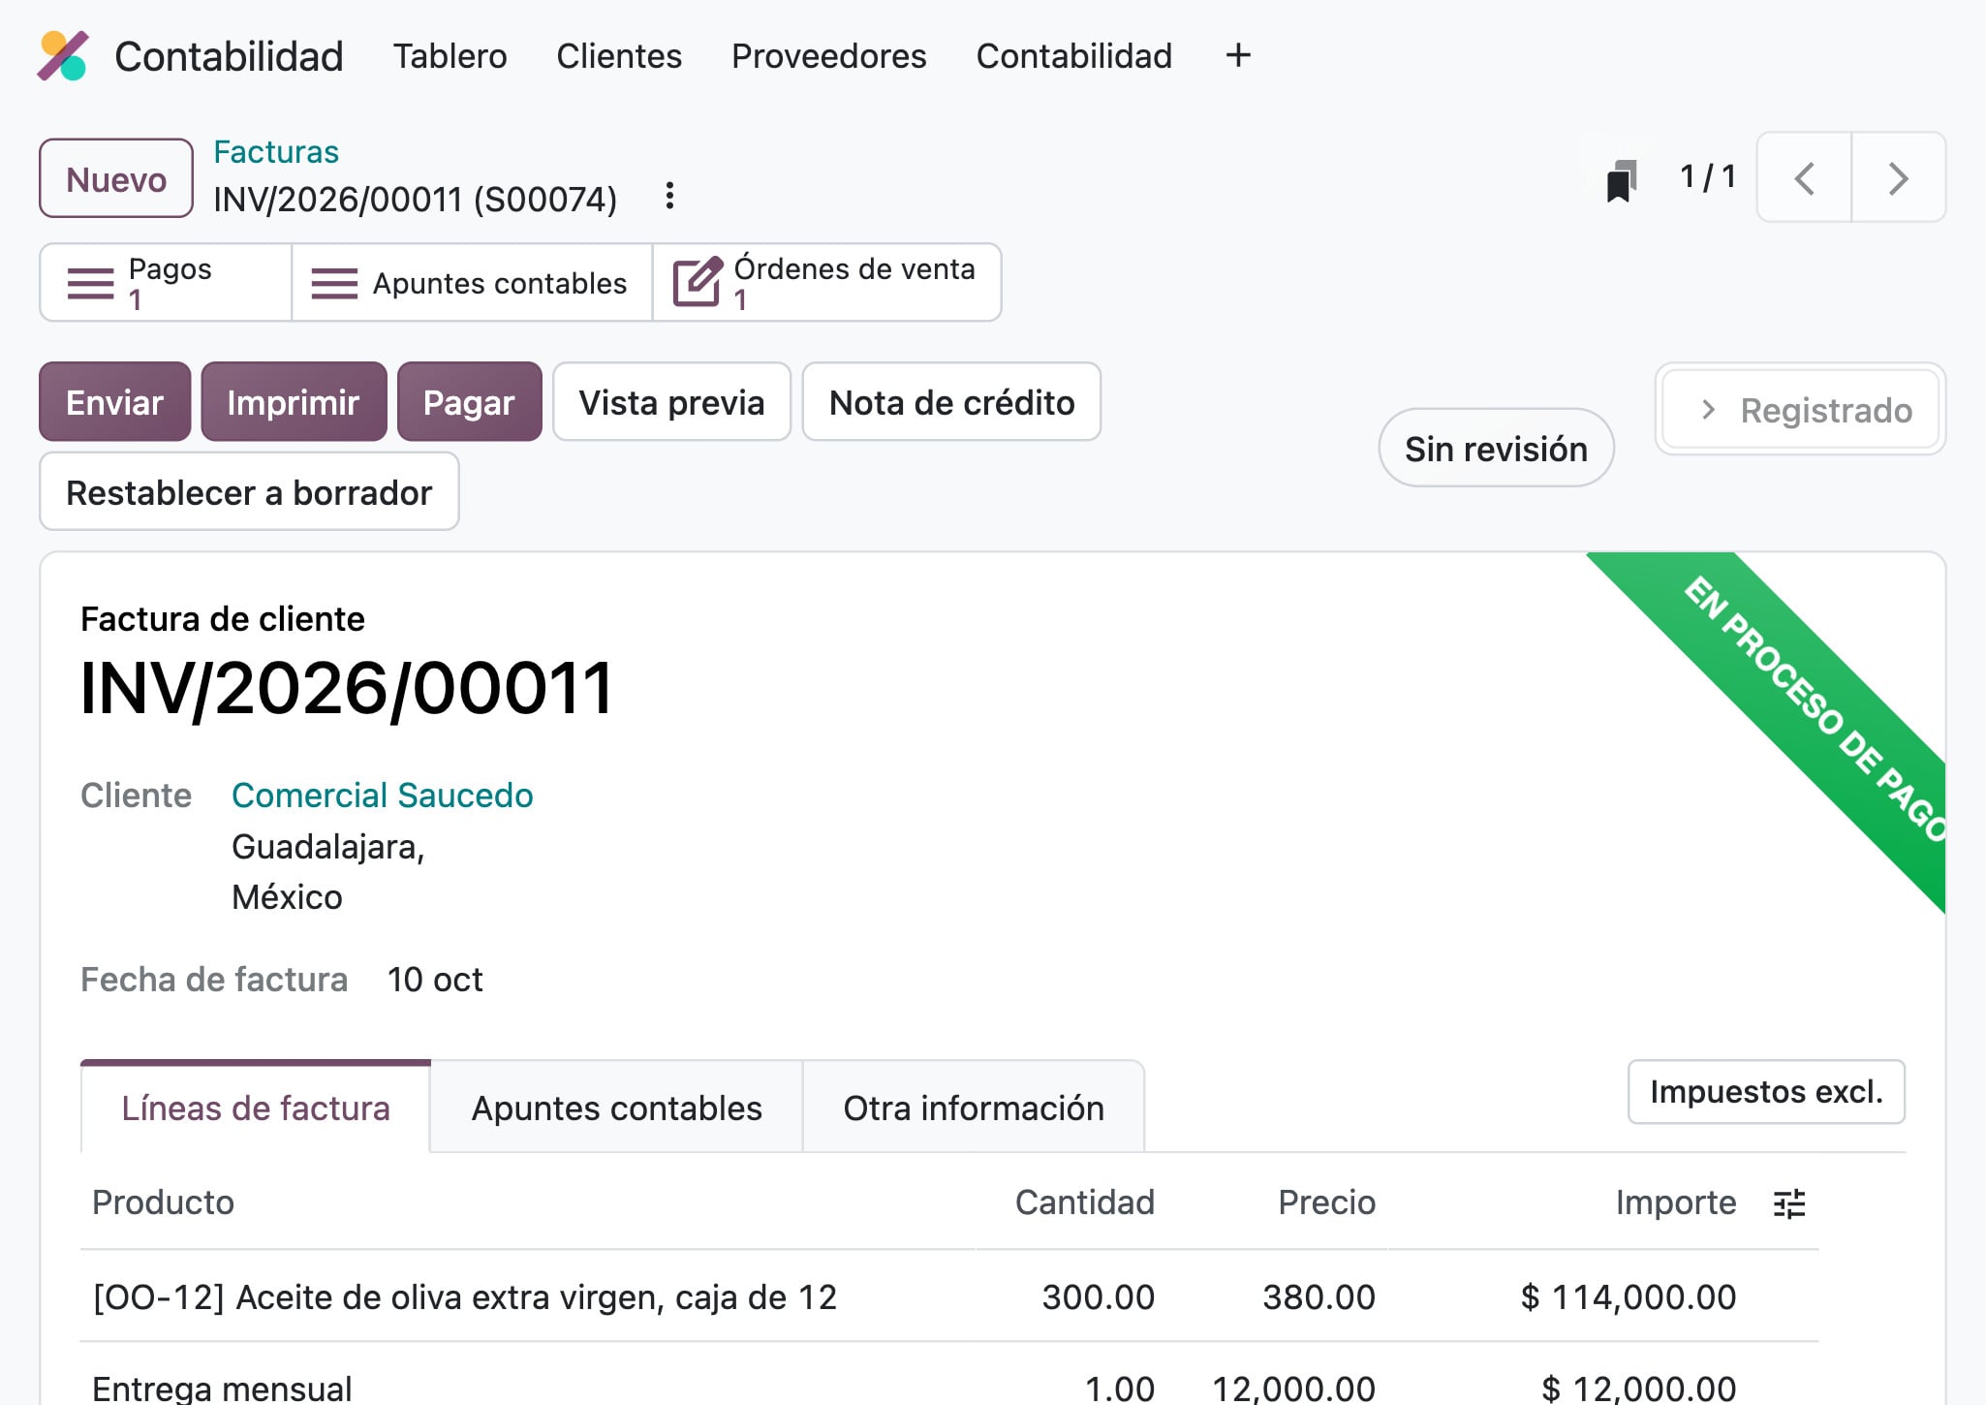Viewport: 1986px width, 1405px height.
Task: Click the column settings adjust icon
Action: [1788, 1203]
